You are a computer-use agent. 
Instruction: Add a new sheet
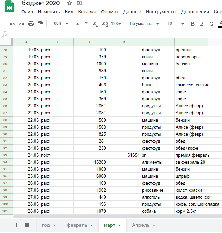pos(16,225)
